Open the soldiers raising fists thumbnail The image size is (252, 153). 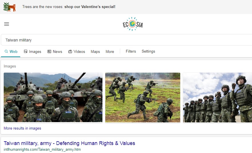tap(217, 98)
